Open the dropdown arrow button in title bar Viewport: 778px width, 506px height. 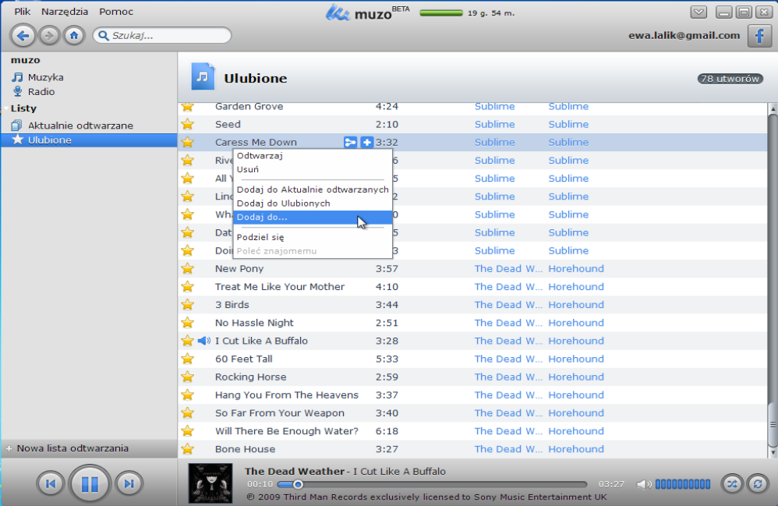[698, 12]
